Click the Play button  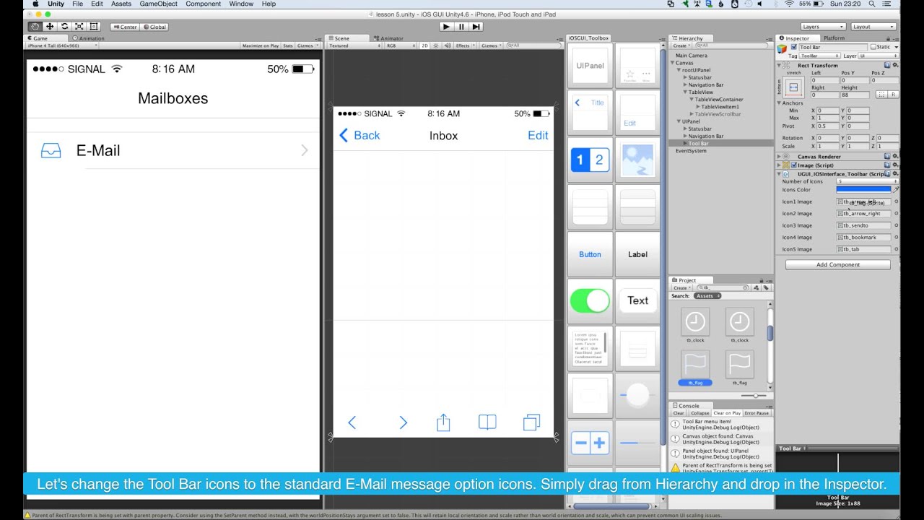pyautogui.click(x=446, y=27)
